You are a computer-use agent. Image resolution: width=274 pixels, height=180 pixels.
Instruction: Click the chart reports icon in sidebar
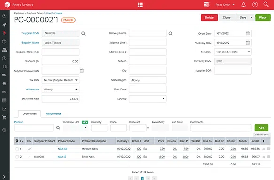point(4,109)
